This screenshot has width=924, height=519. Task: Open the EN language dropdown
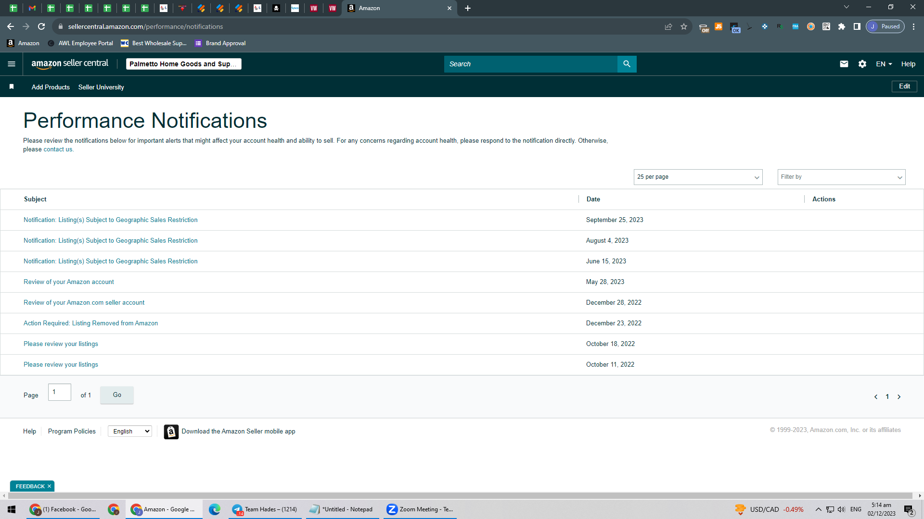[884, 64]
